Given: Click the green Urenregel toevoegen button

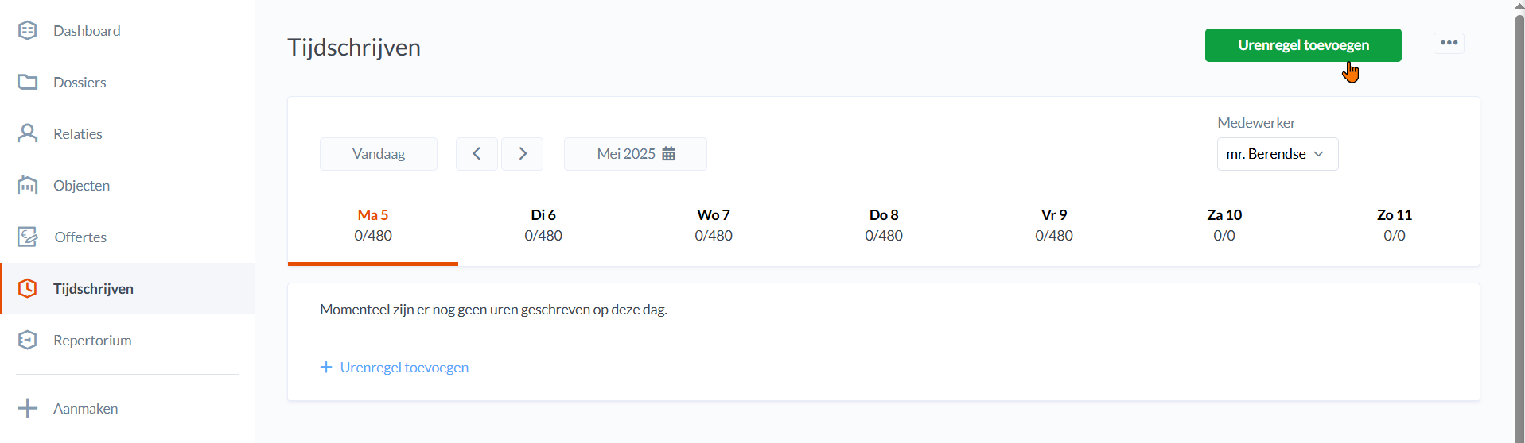Looking at the screenshot, I should pyautogui.click(x=1302, y=45).
